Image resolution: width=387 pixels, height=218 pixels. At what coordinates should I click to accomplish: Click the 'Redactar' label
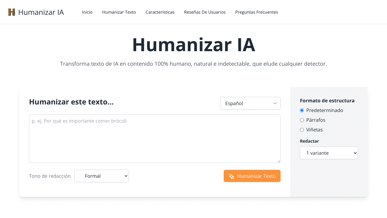[x=309, y=141]
